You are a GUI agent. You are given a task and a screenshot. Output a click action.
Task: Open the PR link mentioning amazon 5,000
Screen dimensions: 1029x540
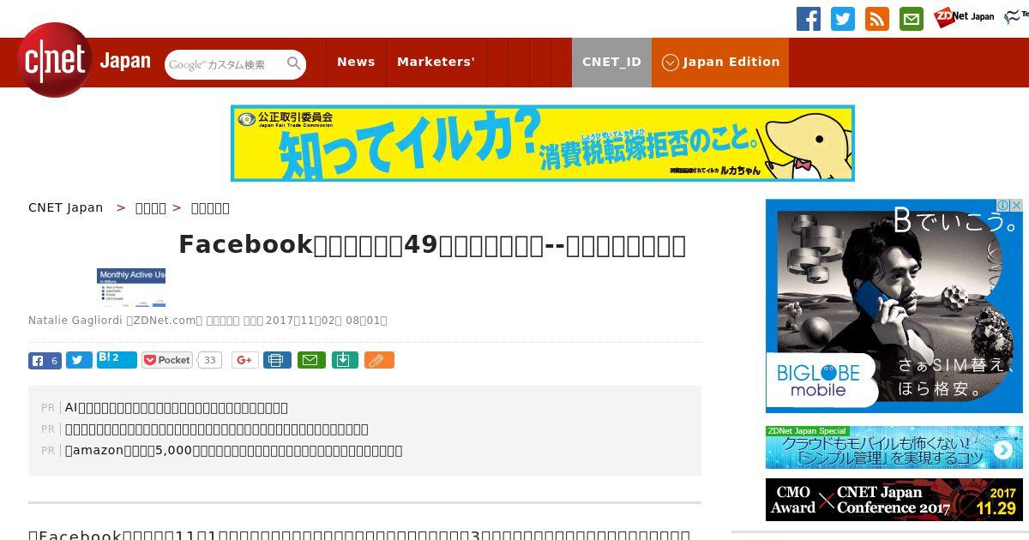click(x=233, y=450)
